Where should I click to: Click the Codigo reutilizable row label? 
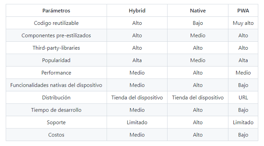(56, 23)
